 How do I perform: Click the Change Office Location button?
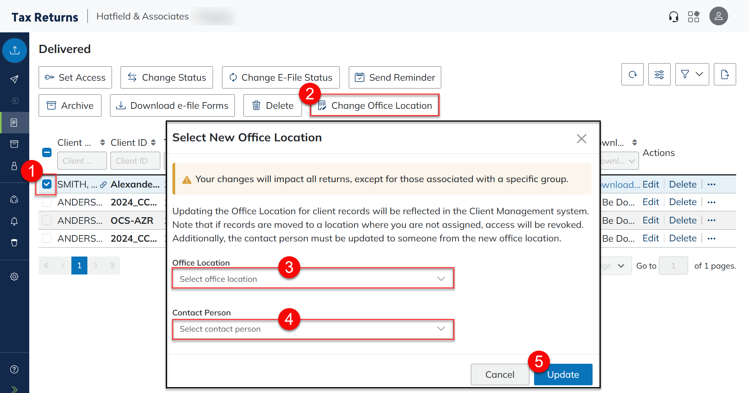pyautogui.click(x=375, y=106)
